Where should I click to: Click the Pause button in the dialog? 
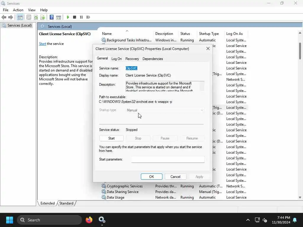[x=165, y=138]
